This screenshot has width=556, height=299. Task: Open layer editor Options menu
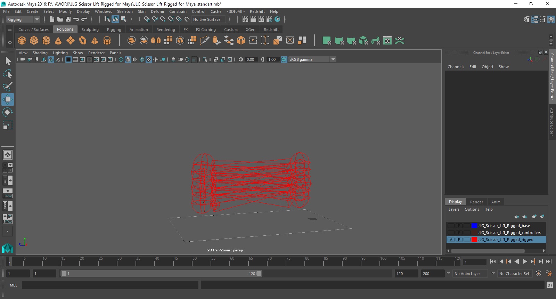472,209
